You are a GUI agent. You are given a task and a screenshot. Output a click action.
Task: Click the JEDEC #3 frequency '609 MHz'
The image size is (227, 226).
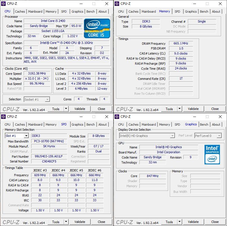click(x=40, y=175)
